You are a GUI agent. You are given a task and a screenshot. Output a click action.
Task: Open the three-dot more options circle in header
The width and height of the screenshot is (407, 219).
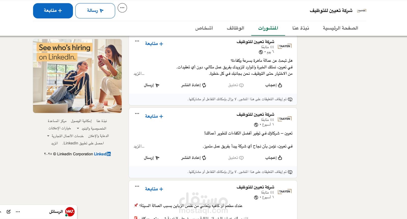point(122,8)
